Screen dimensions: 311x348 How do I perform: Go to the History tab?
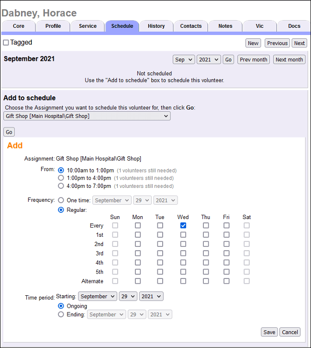(x=156, y=26)
